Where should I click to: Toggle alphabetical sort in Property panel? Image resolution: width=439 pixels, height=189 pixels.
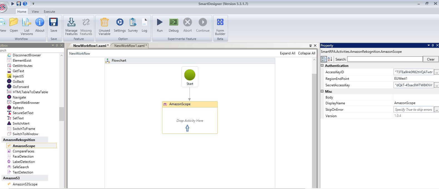pyautogui.click(x=330, y=59)
